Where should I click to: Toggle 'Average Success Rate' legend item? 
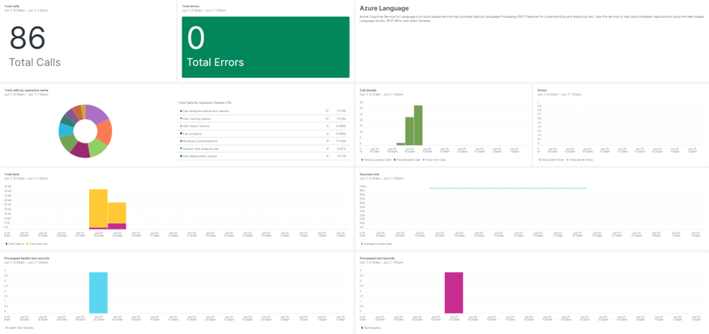[x=379, y=244]
